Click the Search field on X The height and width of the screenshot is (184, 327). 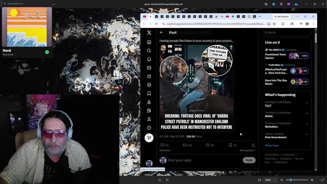point(287,32)
